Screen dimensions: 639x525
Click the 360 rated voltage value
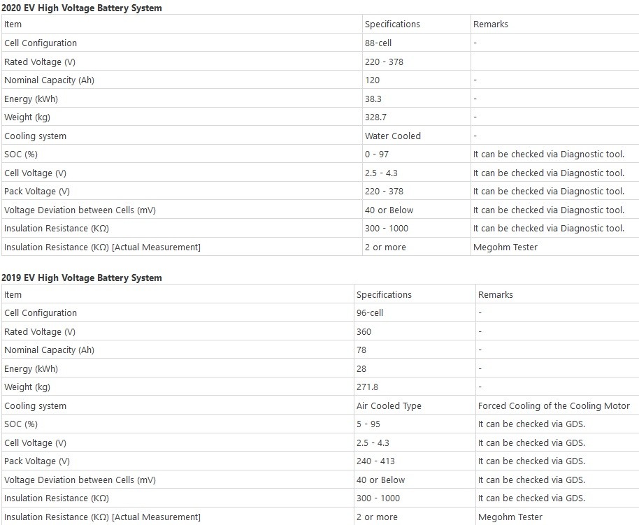[364, 331]
